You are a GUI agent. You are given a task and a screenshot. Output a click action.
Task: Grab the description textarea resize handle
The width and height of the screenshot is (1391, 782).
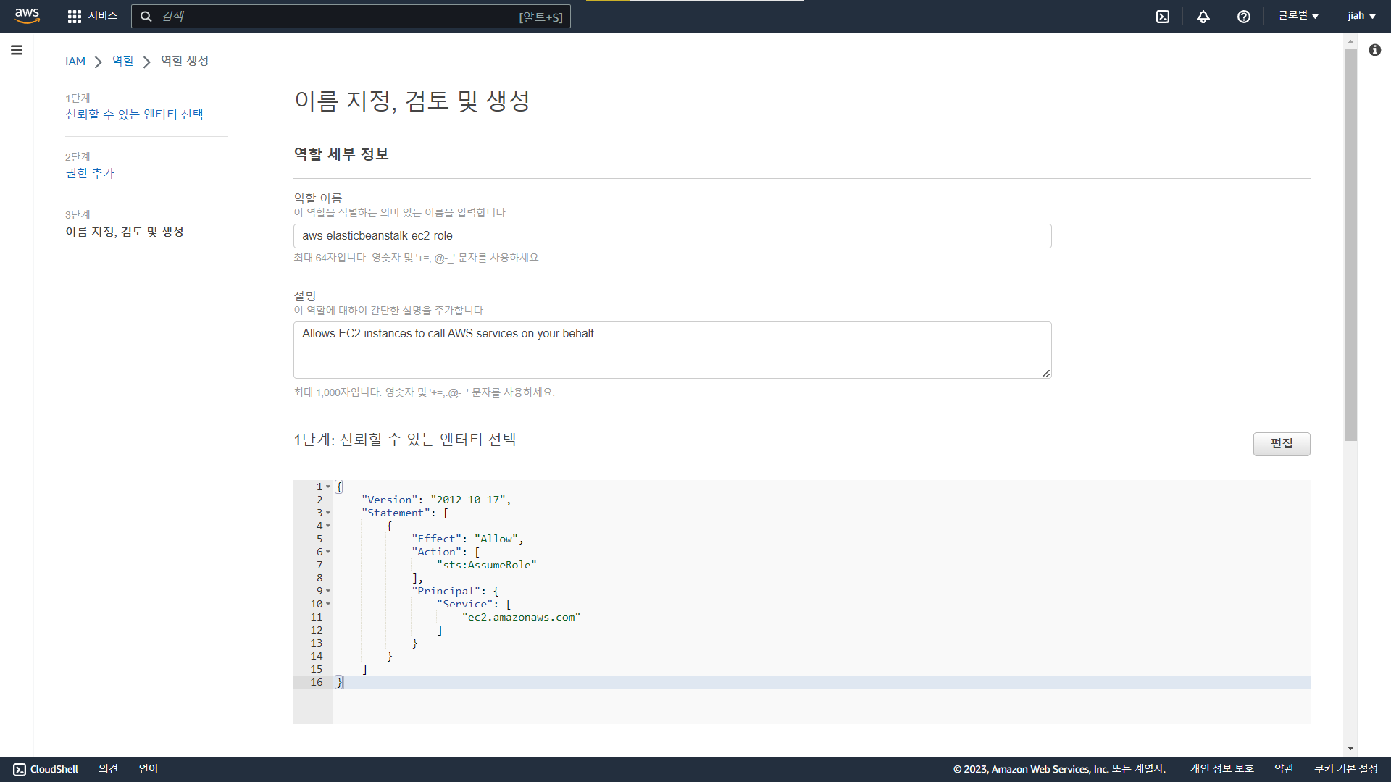click(x=1045, y=374)
